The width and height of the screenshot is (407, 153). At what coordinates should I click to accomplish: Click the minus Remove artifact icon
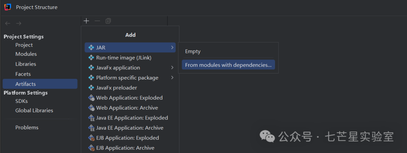click(97, 21)
